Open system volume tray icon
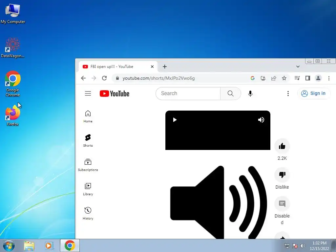336x252 pixels. pos(303,246)
